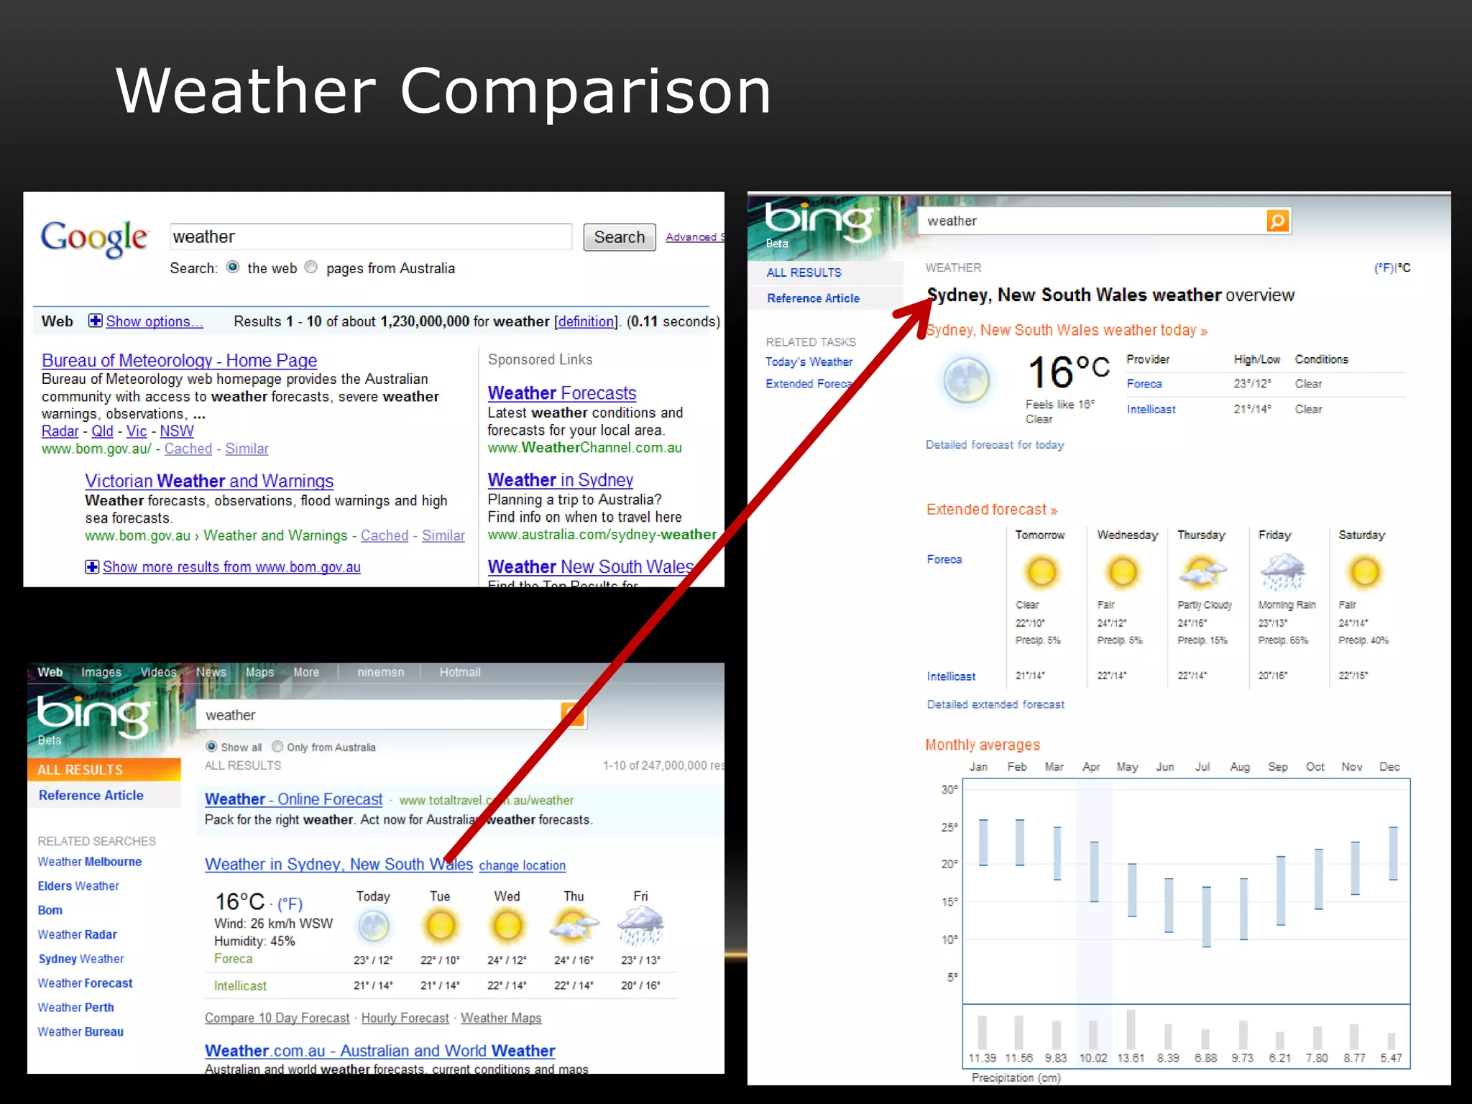Click Wednesday's sun forecast icon

1123,572
